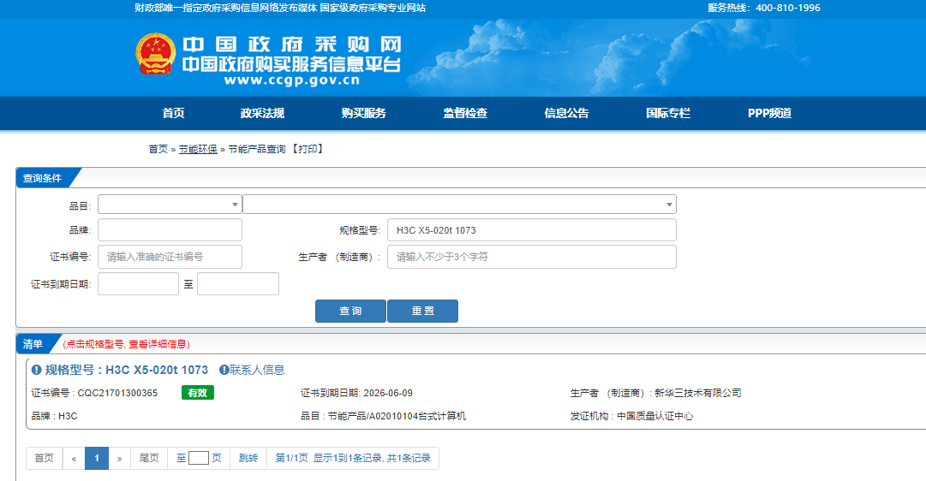Click the 规格型号 input field
The width and height of the screenshot is (926, 481).
(531, 230)
